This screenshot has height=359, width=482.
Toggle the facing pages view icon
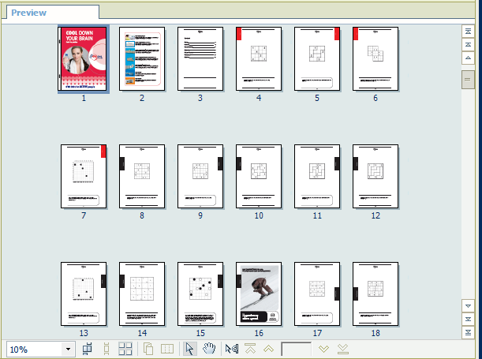click(x=166, y=349)
